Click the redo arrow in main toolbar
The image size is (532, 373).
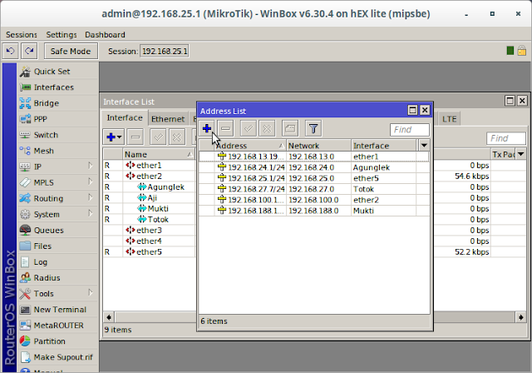tap(29, 52)
